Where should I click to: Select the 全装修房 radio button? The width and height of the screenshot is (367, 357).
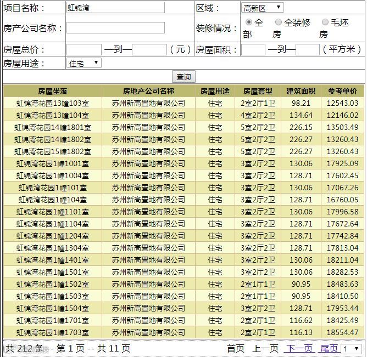point(279,22)
